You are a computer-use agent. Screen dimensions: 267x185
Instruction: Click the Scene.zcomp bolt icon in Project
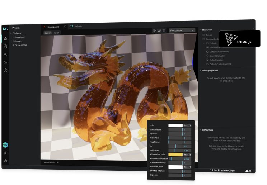point(14,45)
